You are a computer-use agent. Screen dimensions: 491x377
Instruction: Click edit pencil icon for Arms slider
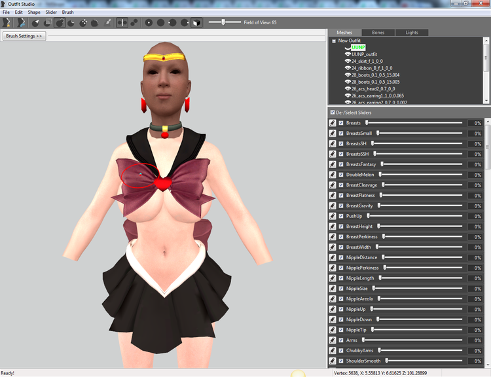333,340
